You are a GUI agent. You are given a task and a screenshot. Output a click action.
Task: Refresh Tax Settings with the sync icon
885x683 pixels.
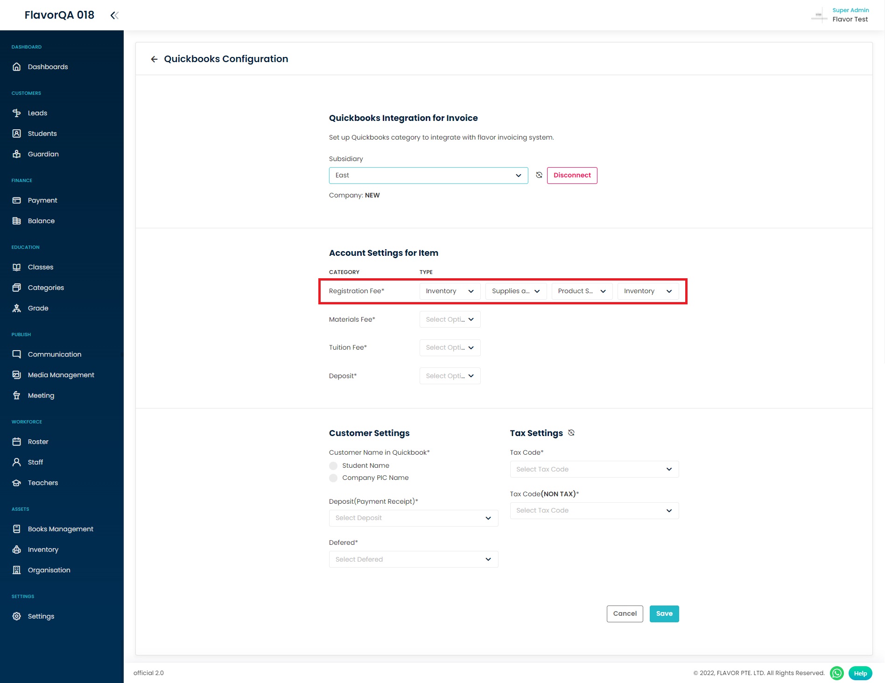pos(571,433)
